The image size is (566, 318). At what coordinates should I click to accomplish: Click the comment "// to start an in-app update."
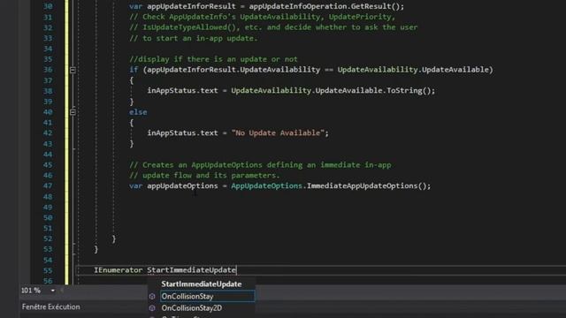[194, 38]
